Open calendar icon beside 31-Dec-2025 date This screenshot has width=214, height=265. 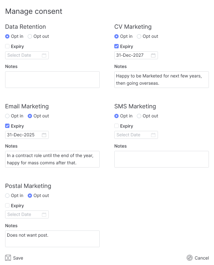click(44, 135)
